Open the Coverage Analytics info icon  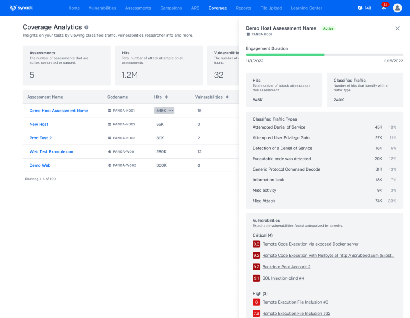86,27
